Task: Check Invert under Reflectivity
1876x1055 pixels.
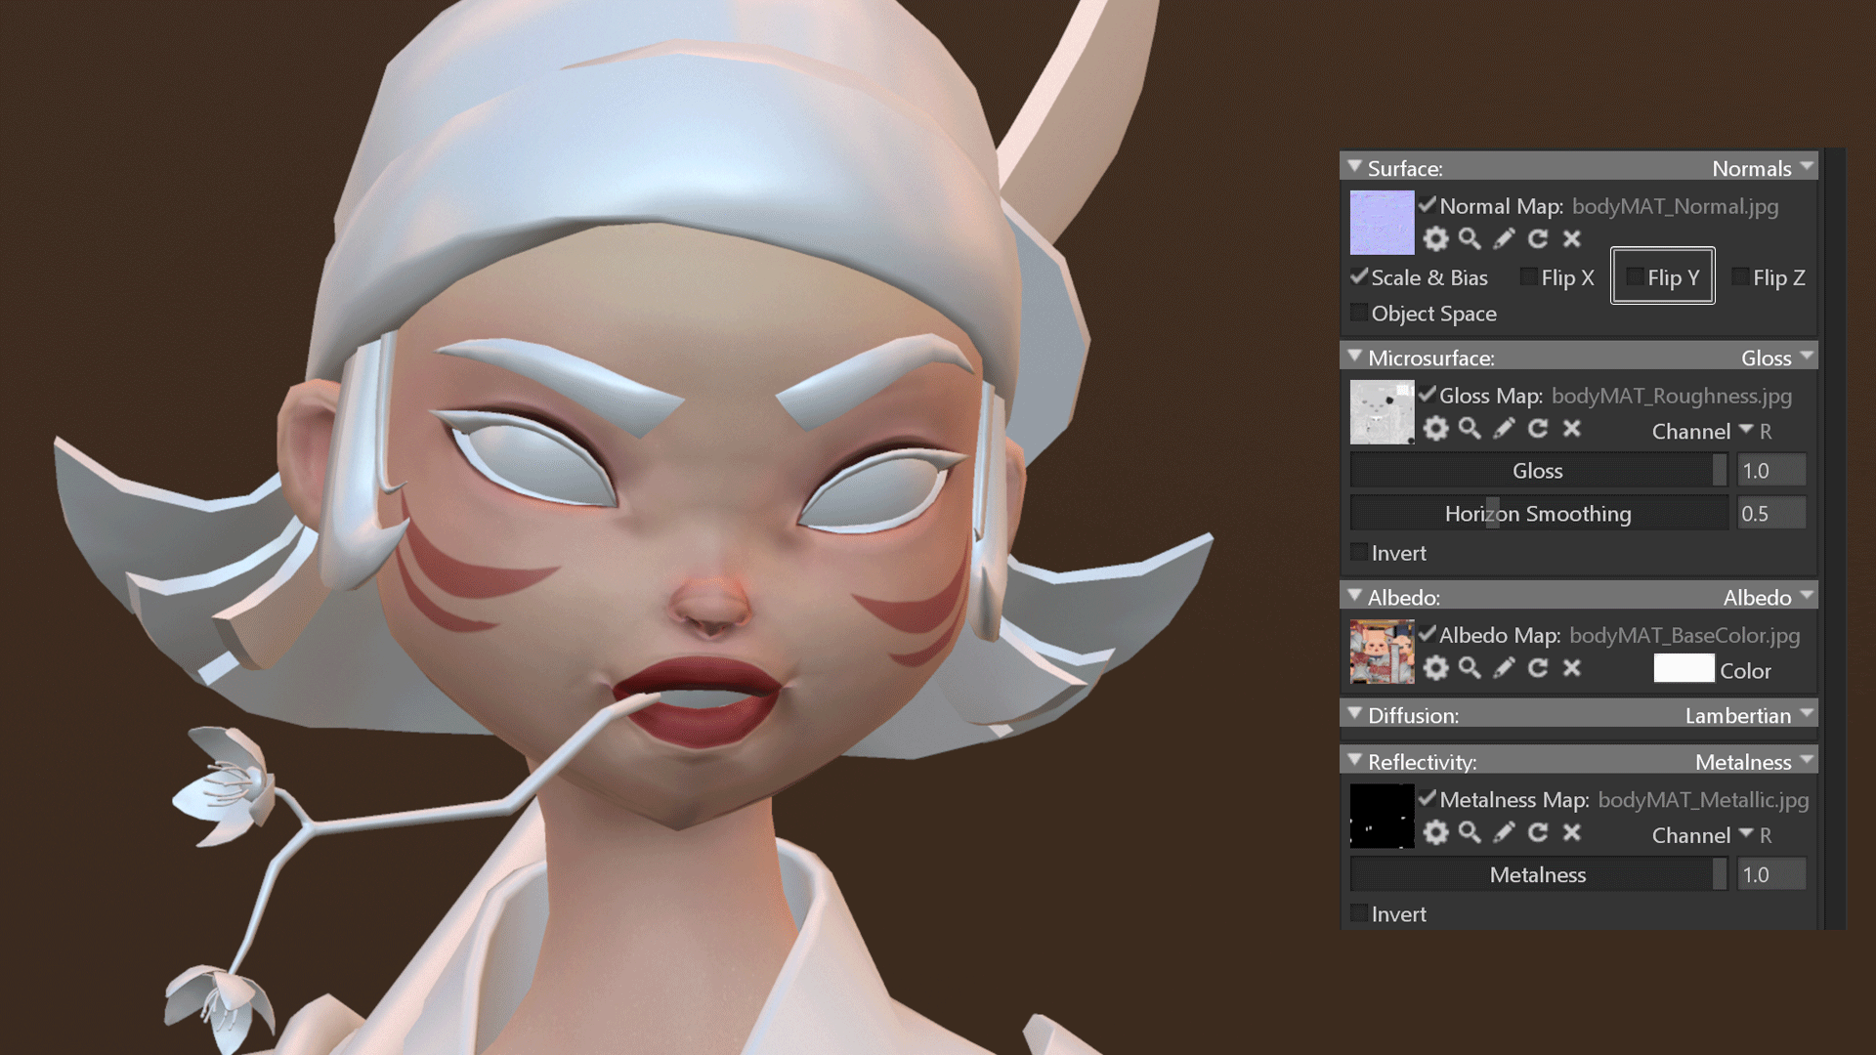Action: (1359, 913)
